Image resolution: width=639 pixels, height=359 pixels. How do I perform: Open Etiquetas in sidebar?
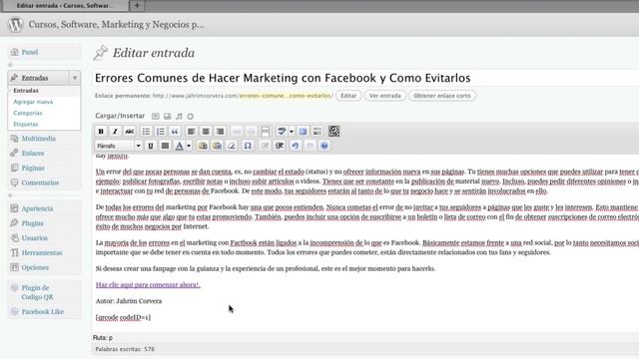26,124
